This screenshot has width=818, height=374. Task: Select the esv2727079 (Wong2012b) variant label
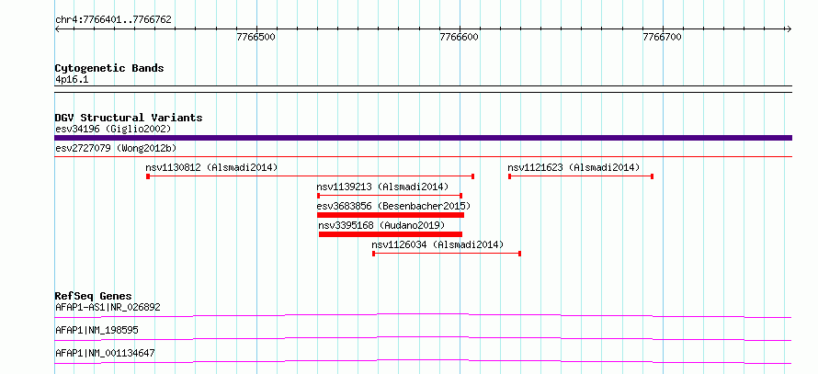(x=117, y=148)
